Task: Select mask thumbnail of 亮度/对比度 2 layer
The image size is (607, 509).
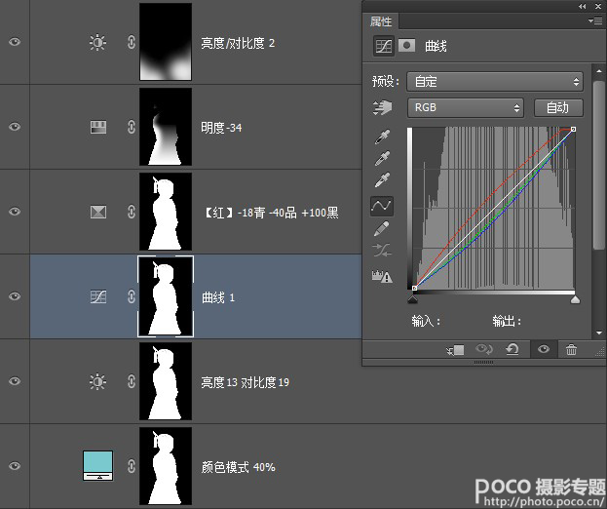Action: 166,42
